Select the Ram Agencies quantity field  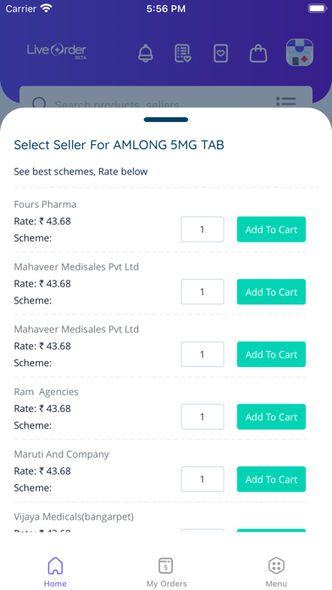[x=202, y=416]
